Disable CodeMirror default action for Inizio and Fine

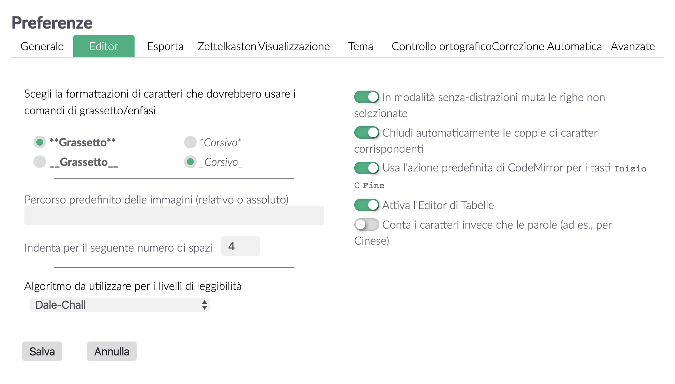pyautogui.click(x=366, y=168)
